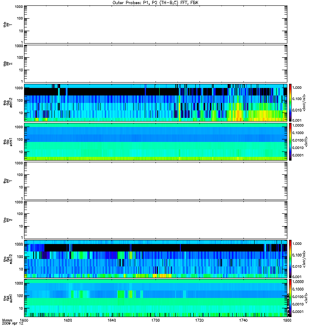Click the '<|mV/m|>' unit label of thb edc12 colorbar
The height and width of the screenshot is (332, 311).
click(304, 103)
